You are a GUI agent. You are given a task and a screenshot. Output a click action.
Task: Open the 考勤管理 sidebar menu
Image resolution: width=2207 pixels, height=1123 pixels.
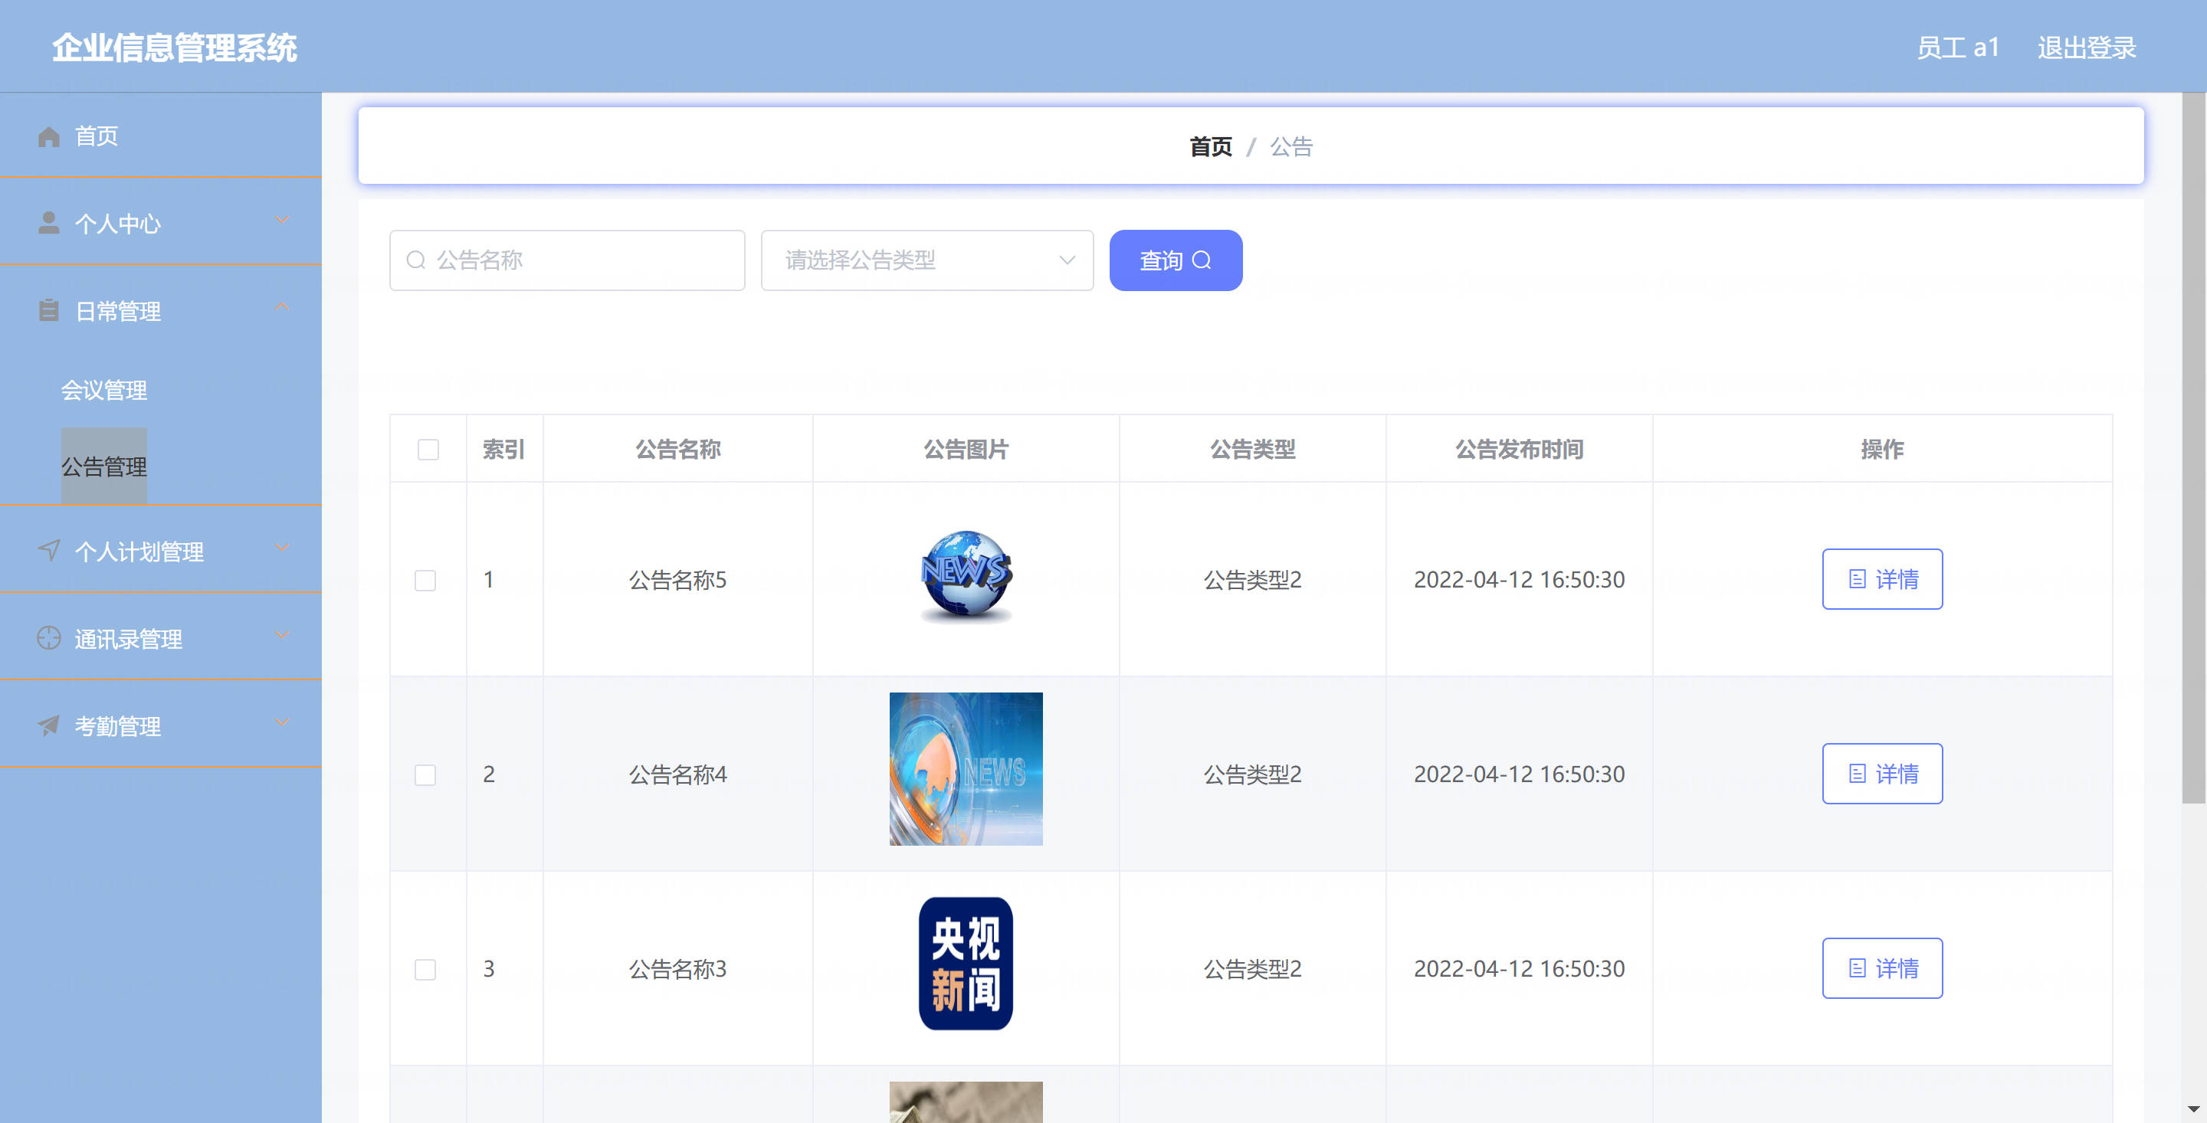point(160,725)
